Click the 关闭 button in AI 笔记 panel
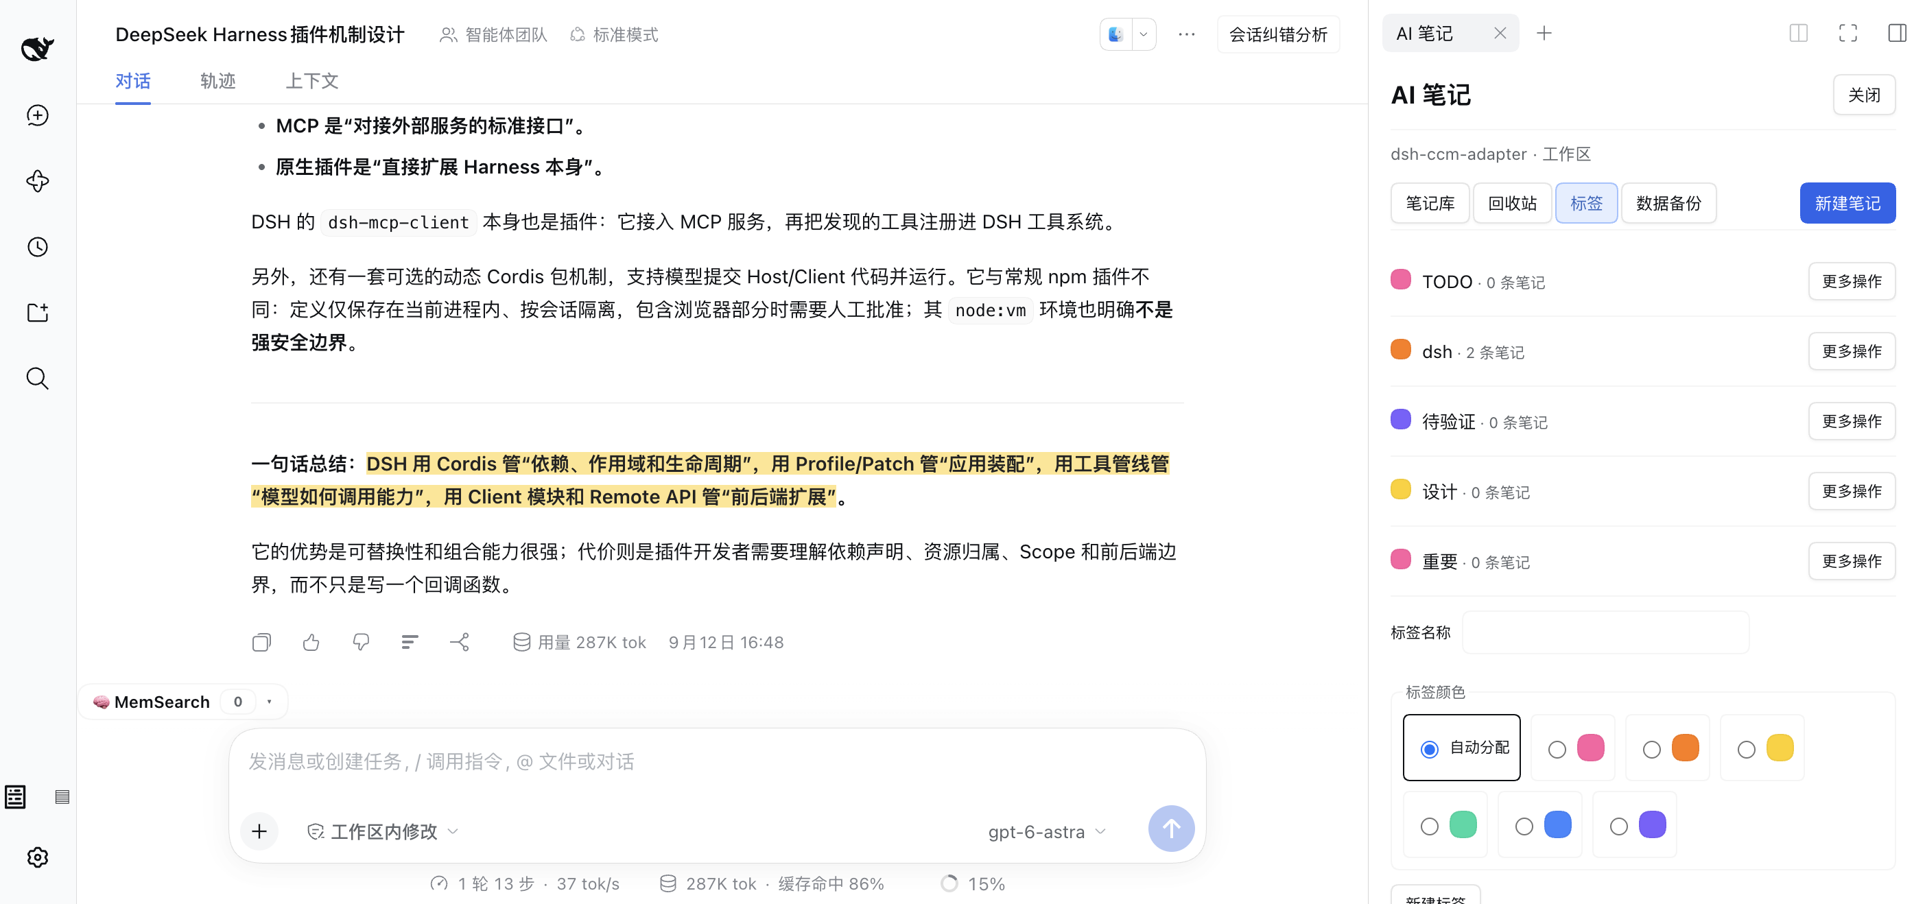Screen dimensions: 1925x904 tap(1864, 95)
